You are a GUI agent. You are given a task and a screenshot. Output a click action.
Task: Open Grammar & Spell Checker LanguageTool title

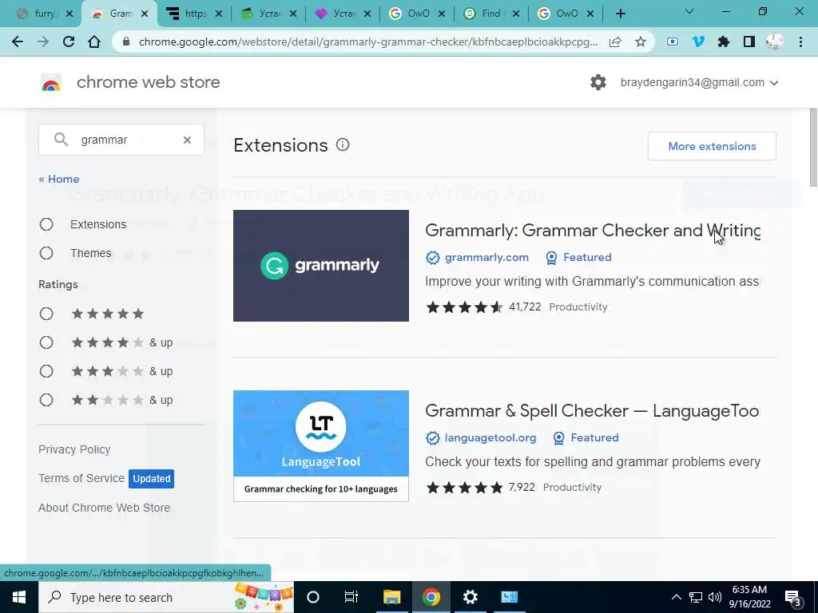(x=592, y=411)
